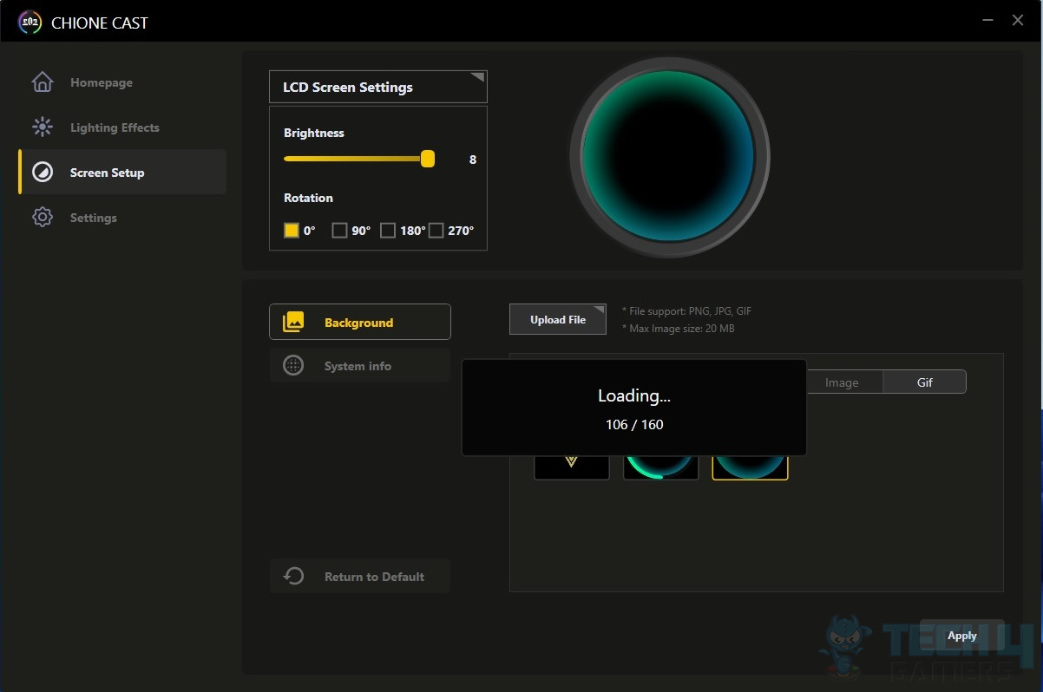
Task: Open the Settings page
Action: pos(122,218)
